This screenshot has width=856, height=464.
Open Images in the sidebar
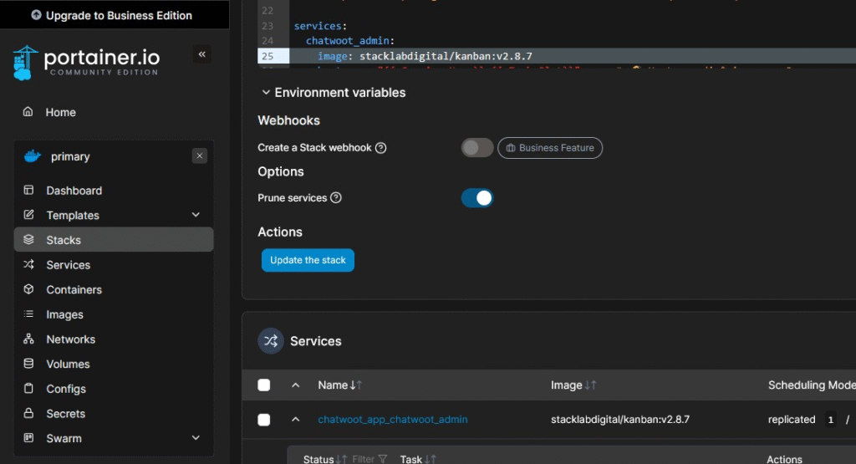(64, 314)
